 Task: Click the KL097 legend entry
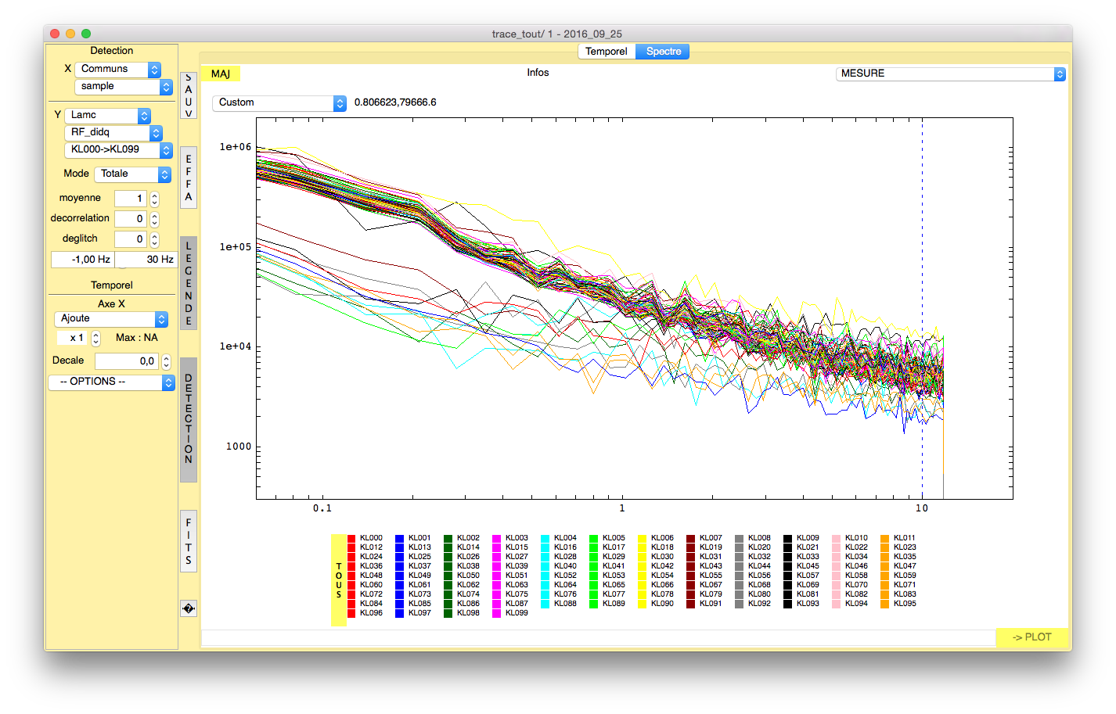click(x=419, y=613)
